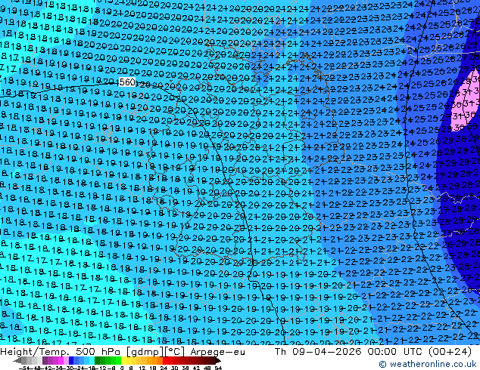Click the 54 value under the legend bar

pyautogui.click(x=218, y=368)
